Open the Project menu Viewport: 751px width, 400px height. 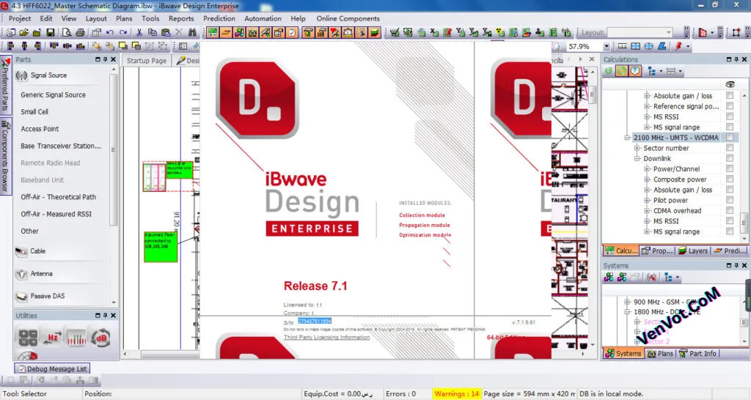(x=20, y=18)
